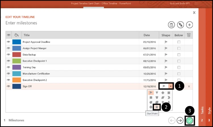This screenshot has width=213, height=127.
Task: Select the Milestones step label
Action: pyautogui.click(x=16, y=120)
